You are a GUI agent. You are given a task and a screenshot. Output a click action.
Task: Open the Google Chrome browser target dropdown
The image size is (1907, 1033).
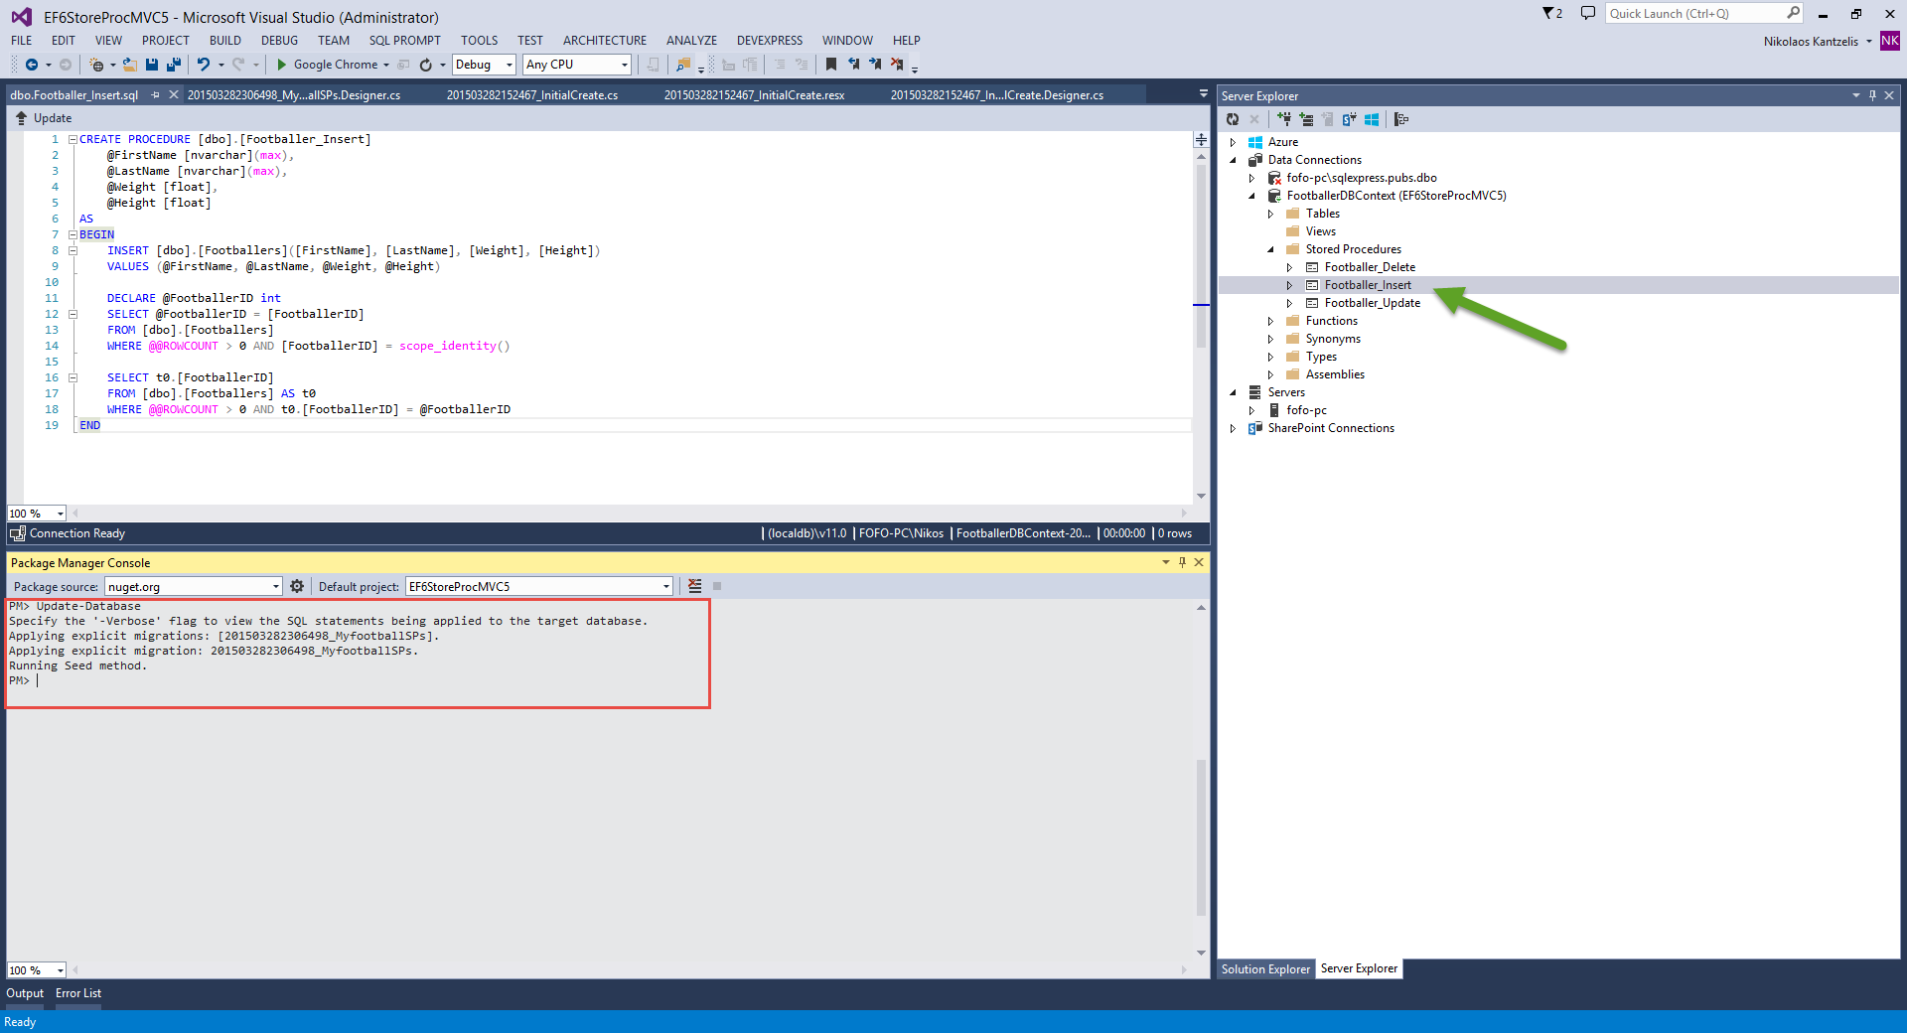[386, 66]
